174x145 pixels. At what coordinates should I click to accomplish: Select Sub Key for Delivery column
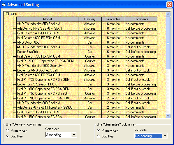8,136
